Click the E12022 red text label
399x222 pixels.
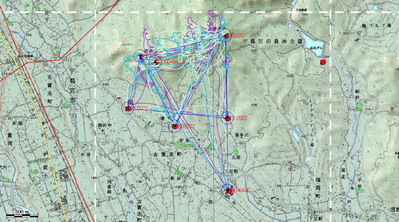(x=239, y=118)
